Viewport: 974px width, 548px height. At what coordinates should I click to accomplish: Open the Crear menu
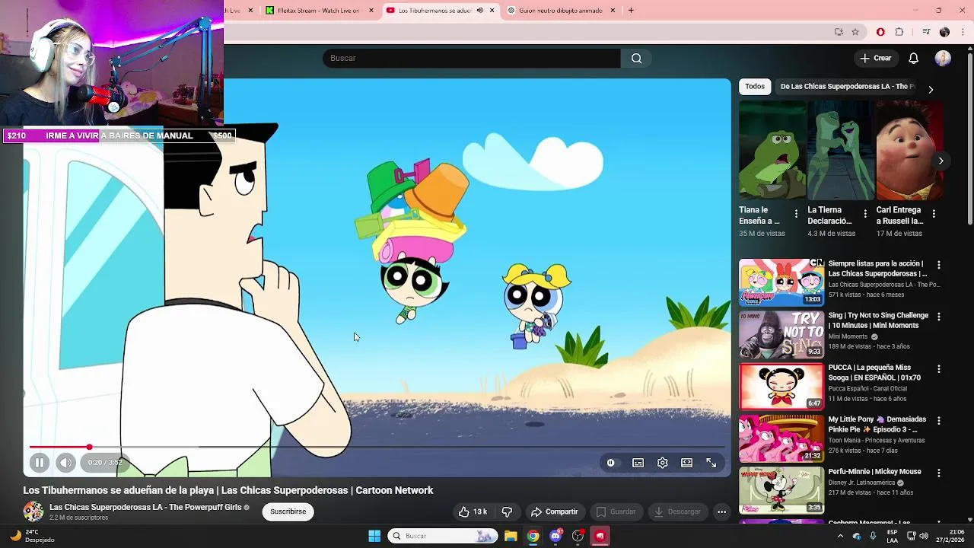(x=875, y=58)
